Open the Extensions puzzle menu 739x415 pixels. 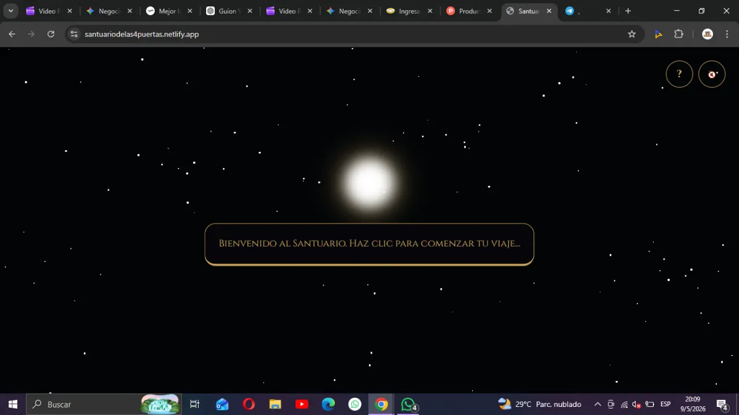[679, 34]
